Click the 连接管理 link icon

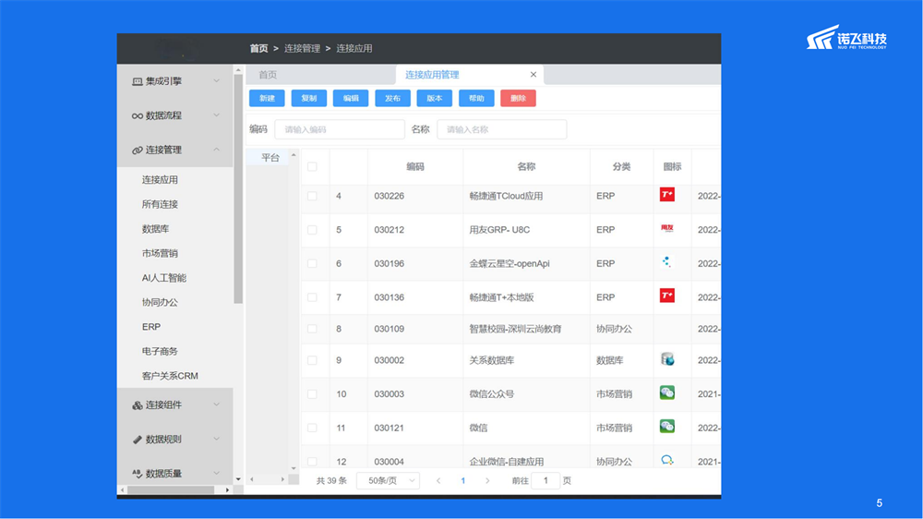tap(138, 151)
